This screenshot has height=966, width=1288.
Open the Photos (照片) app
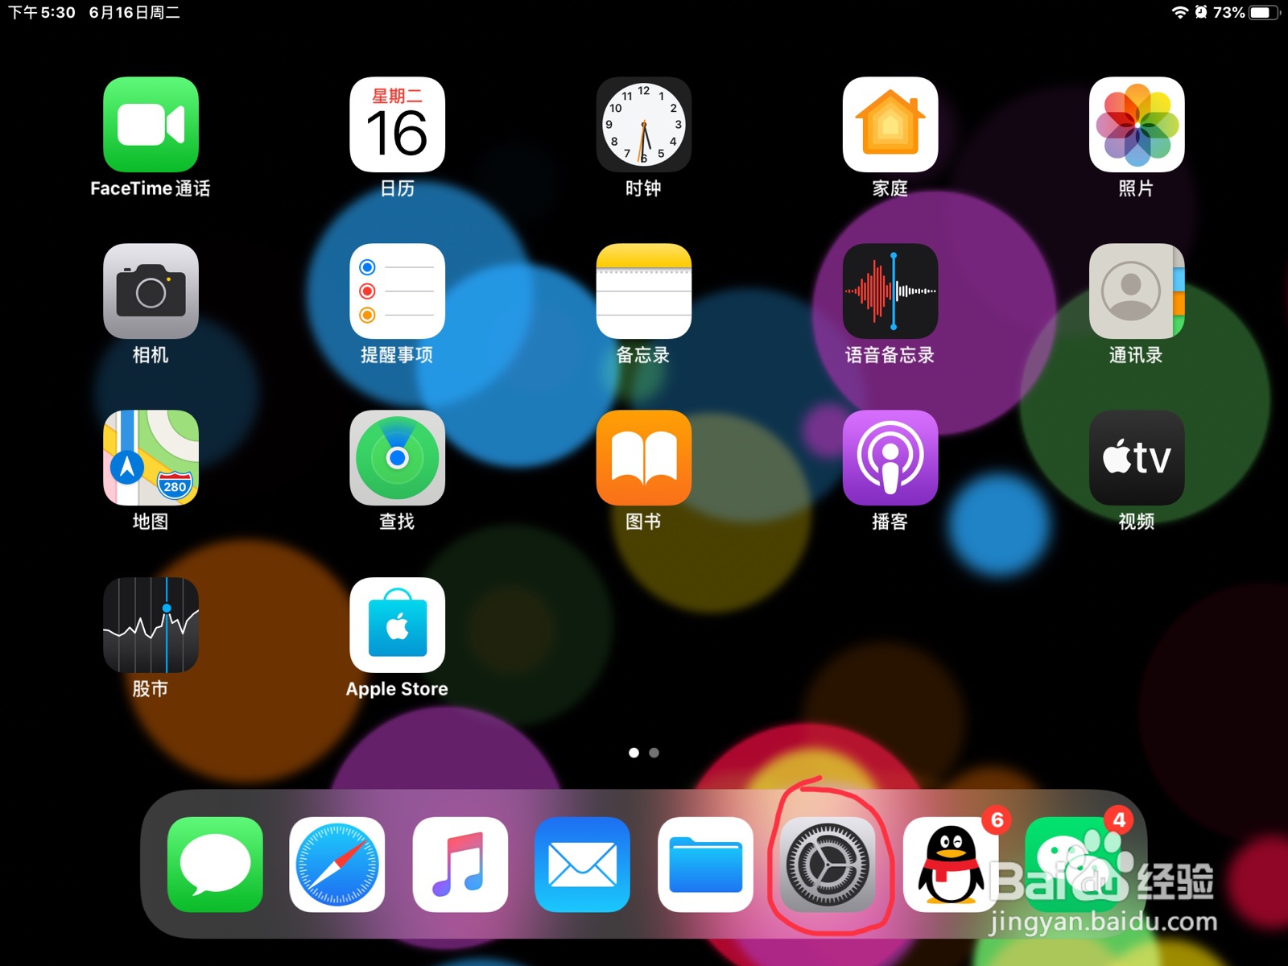coord(1136,125)
